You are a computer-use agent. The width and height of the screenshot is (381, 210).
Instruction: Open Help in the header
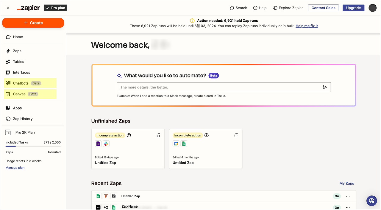pos(260,8)
